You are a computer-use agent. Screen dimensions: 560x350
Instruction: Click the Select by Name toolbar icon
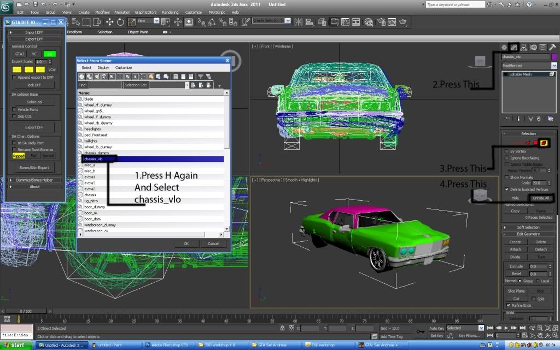click(x=75, y=22)
